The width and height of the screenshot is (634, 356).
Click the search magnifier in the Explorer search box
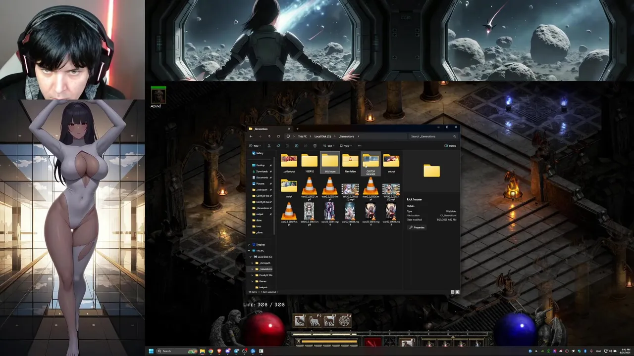click(454, 136)
